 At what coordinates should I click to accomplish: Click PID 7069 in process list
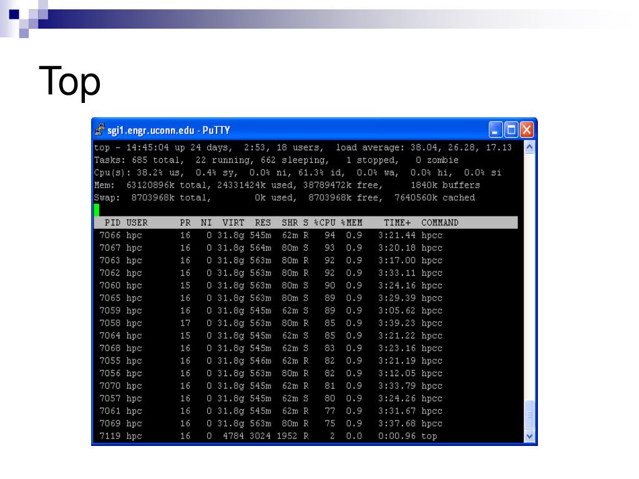coord(110,423)
